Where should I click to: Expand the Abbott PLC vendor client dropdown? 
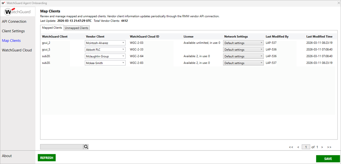[105, 50]
